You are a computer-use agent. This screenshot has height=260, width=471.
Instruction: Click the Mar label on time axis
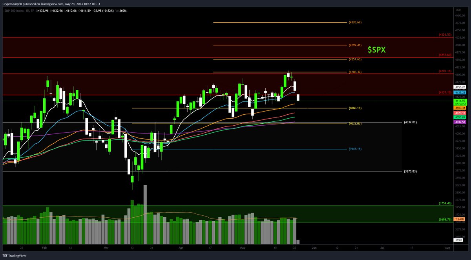pos(106,249)
